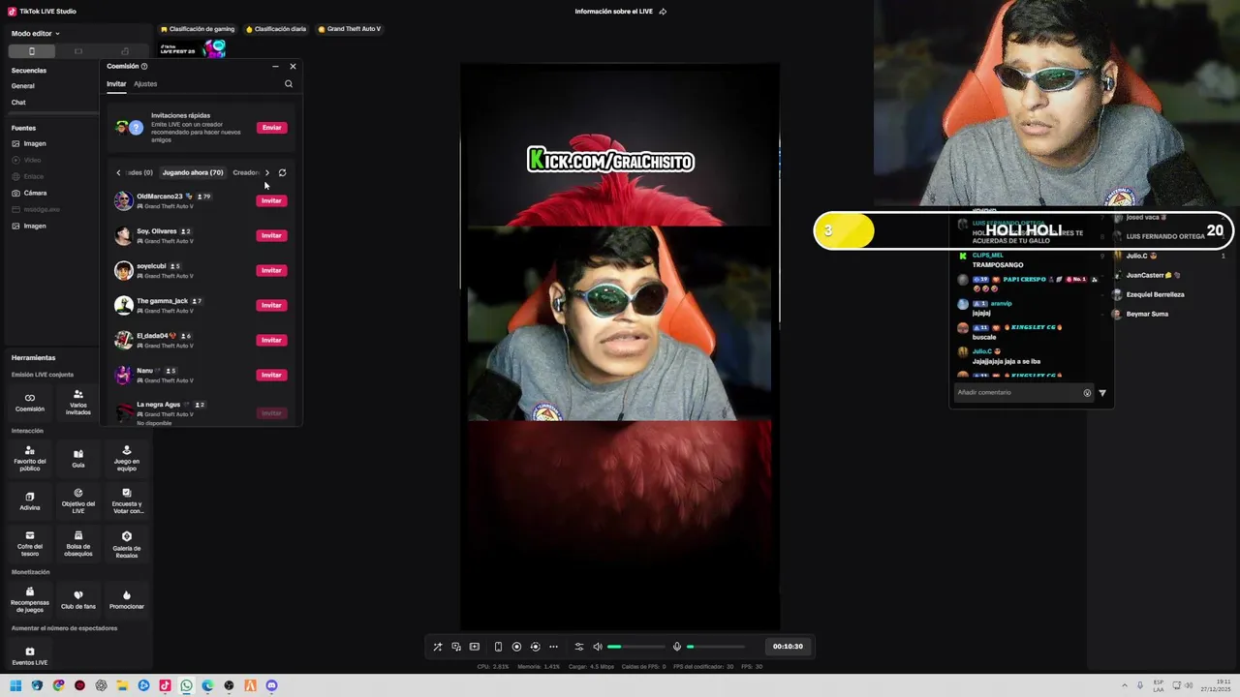
Task: Select landscape scene mode under Modo editor
Action: click(x=78, y=51)
